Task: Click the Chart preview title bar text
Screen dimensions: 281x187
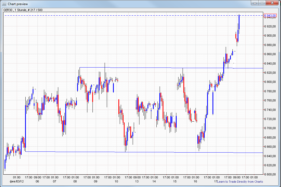Action: (x=18, y=4)
